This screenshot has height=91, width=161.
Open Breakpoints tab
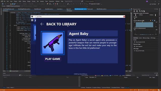(x=89, y=87)
